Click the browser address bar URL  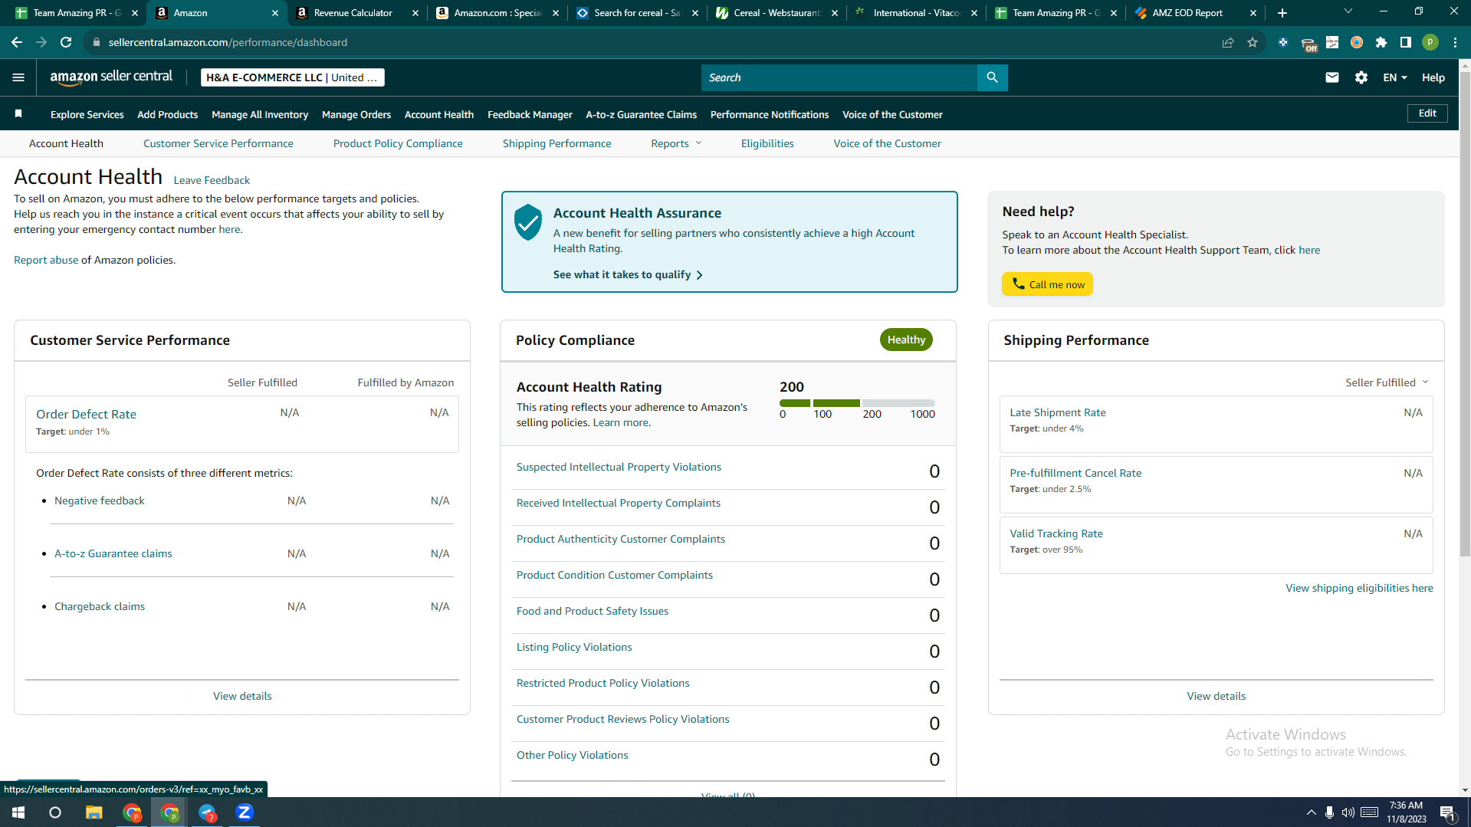[x=228, y=42]
